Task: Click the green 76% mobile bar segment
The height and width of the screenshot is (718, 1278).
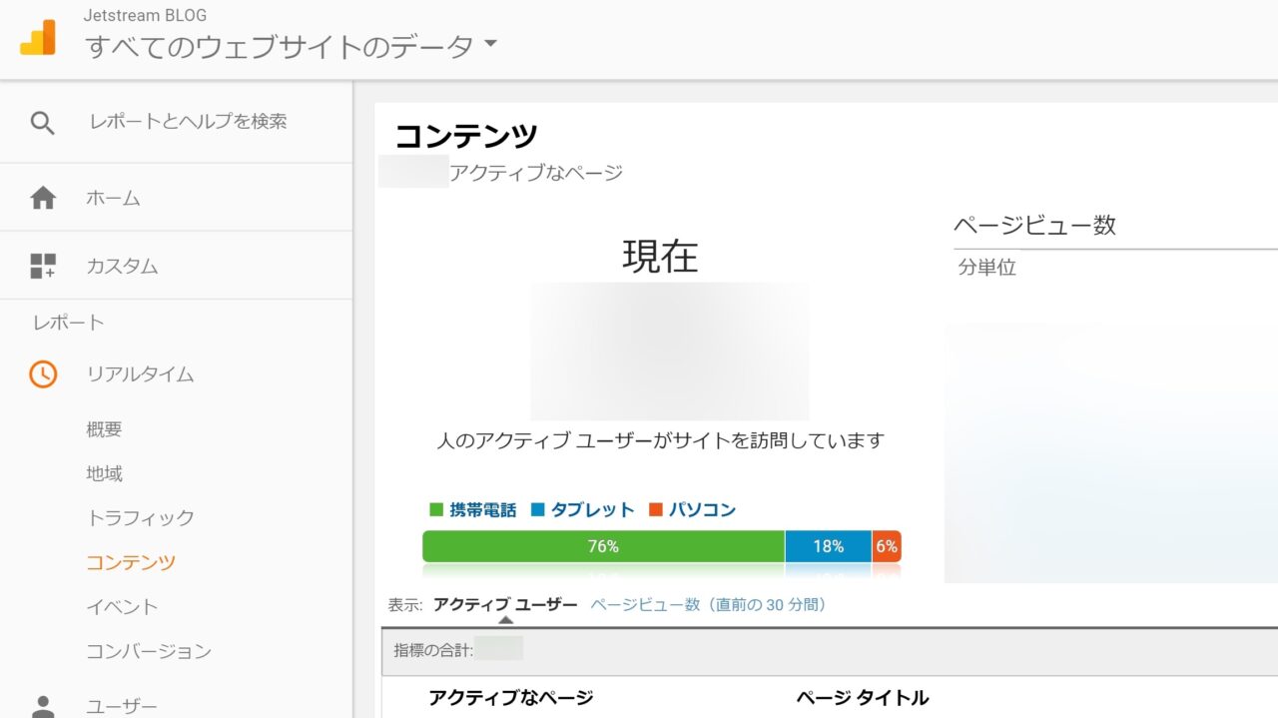Action: tap(603, 546)
